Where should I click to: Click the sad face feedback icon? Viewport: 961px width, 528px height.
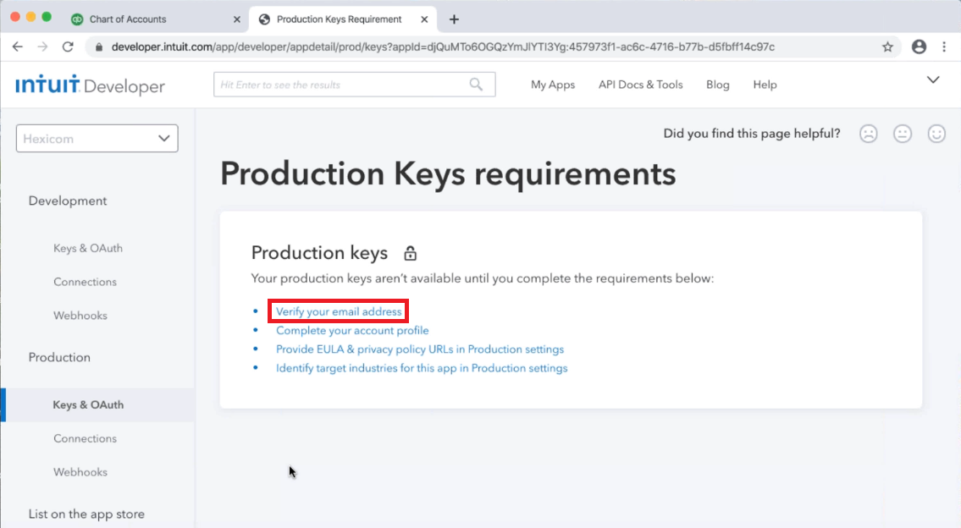coord(869,134)
